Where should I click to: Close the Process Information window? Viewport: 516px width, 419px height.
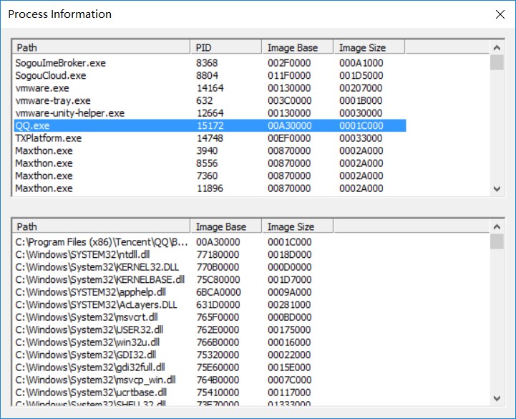click(x=500, y=14)
